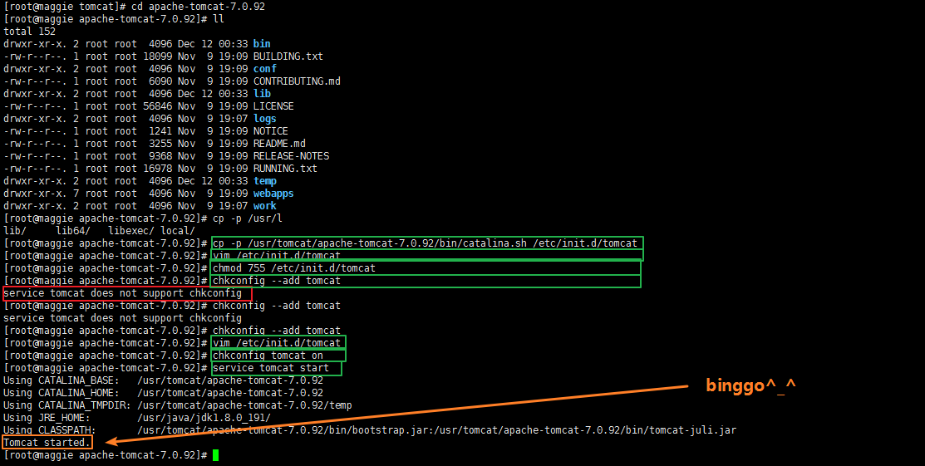
Task: Select the RELEASE-NOTES file name
Action: (x=291, y=155)
